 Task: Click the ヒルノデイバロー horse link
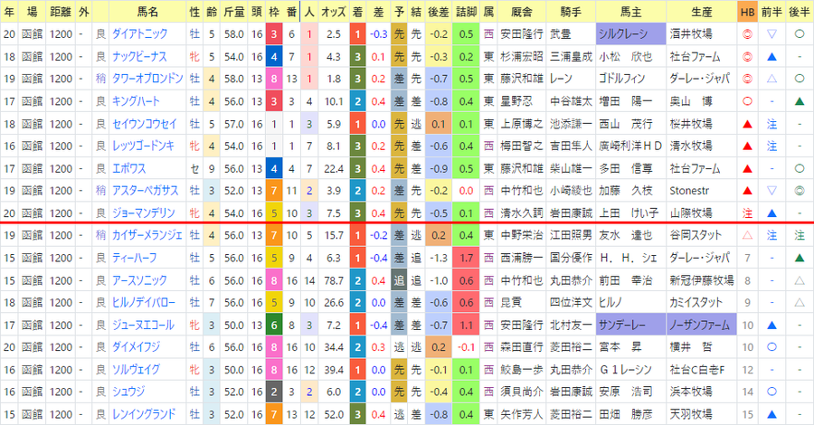[144, 303]
